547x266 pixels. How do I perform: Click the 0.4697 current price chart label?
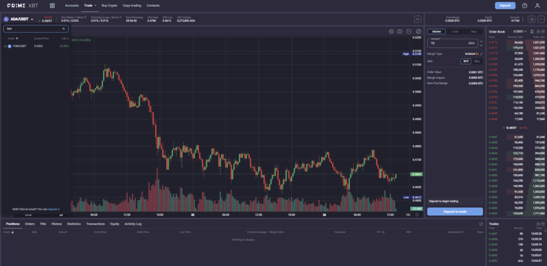[x=417, y=174]
